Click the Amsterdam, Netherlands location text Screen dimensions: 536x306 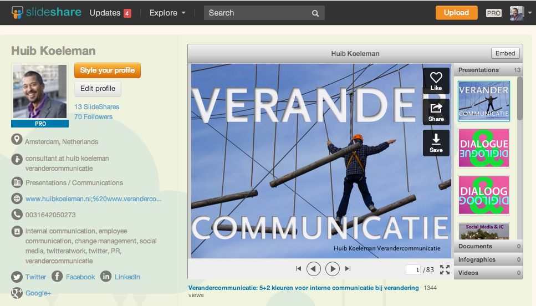tap(62, 142)
